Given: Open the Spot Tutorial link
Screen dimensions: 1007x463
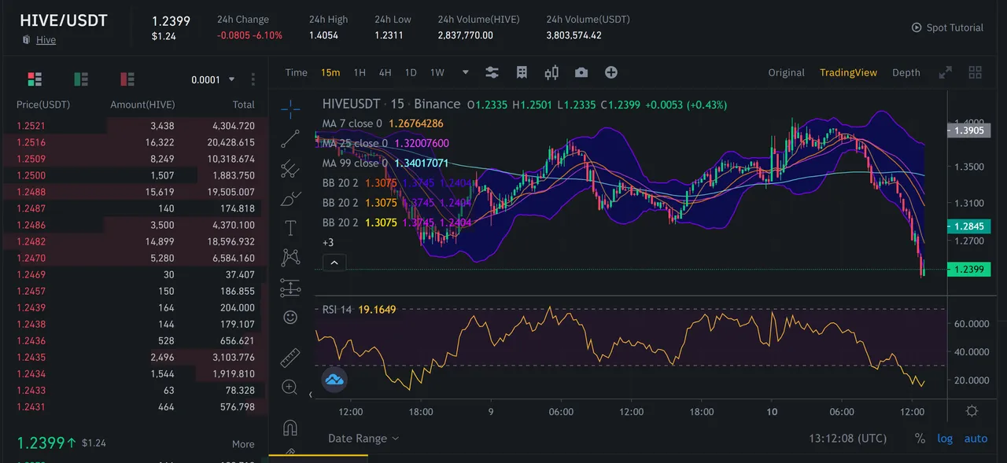Looking at the screenshot, I should tap(947, 28).
